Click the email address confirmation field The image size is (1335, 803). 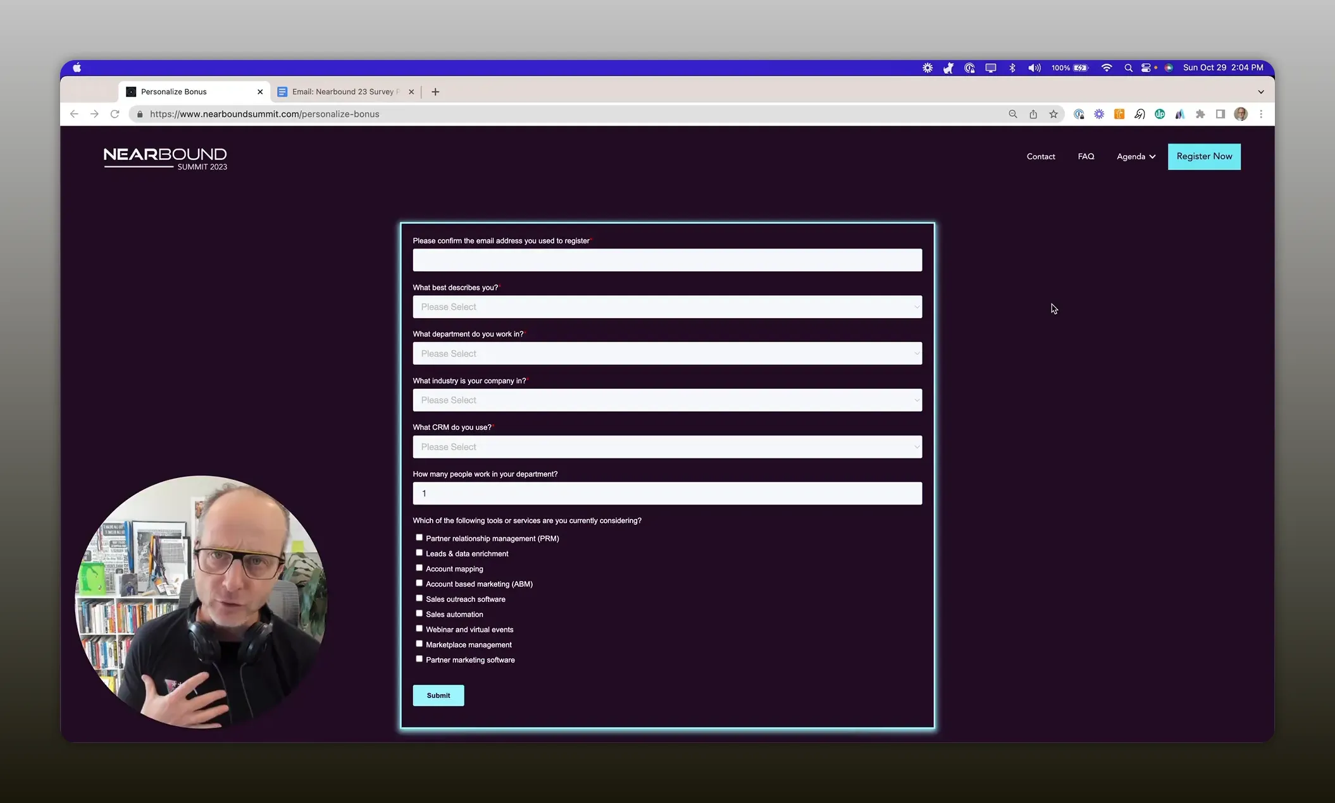(667, 260)
